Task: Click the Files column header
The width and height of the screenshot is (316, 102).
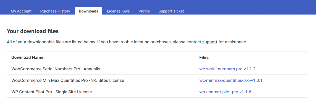Action: coord(204,57)
